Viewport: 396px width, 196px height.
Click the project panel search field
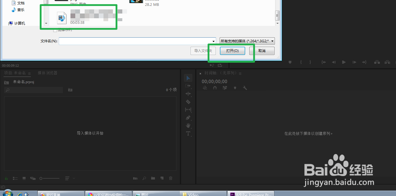(x=34, y=90)
